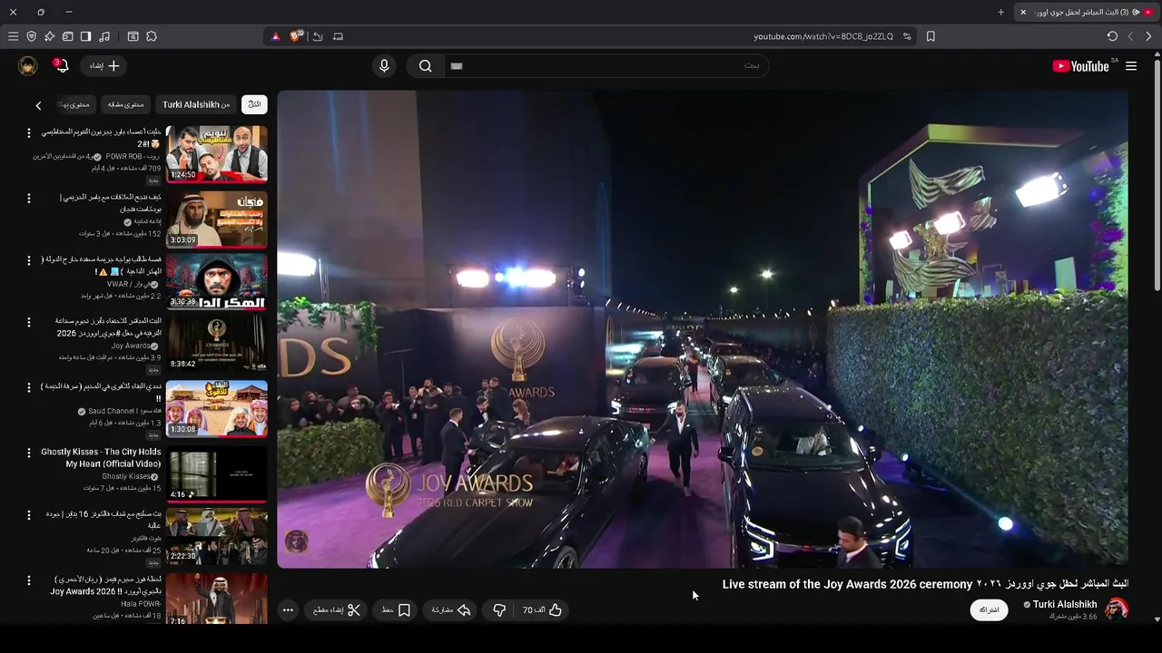The image size is (1162, 653).
Task: Click the channel watermark in video corner
Action: [x=297, y=542]
